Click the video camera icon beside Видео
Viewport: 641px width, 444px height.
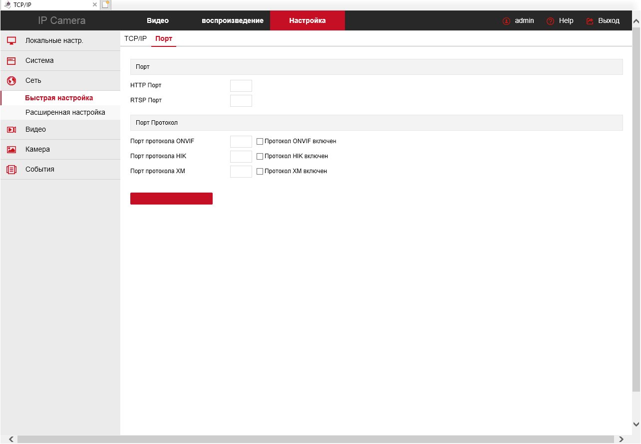[11, 130]
